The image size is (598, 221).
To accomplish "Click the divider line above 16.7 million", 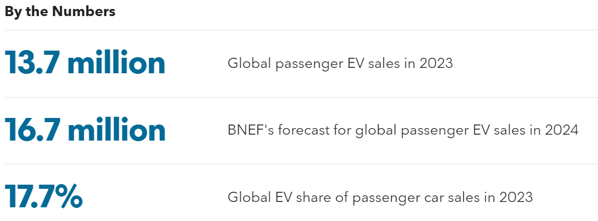I will point(301,97).
